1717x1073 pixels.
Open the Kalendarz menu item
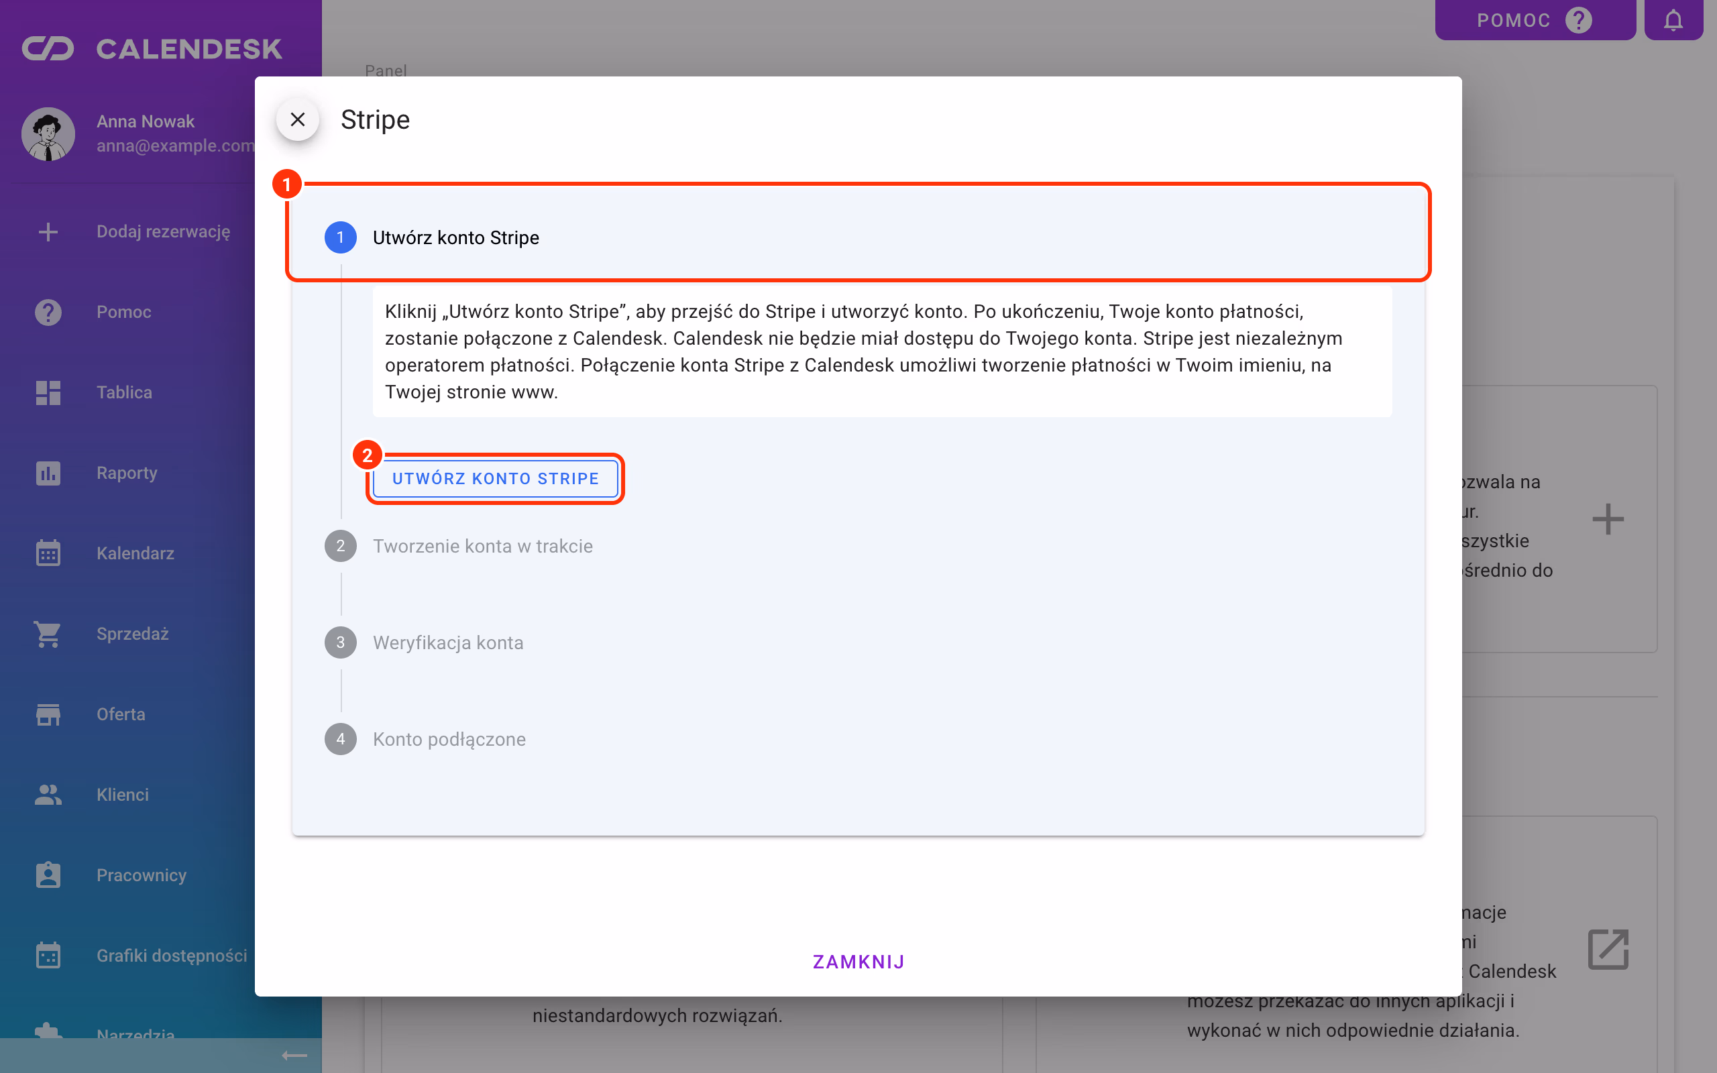point(135,553)
